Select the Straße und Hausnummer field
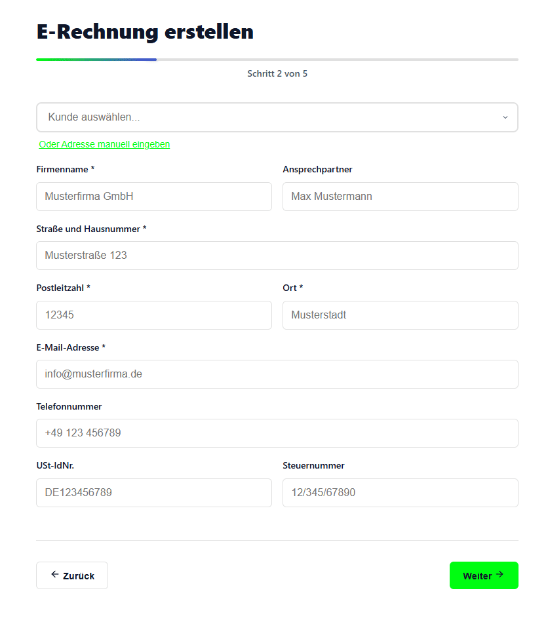The width and height of the screenshot is (548, 618). coord(277,256)
